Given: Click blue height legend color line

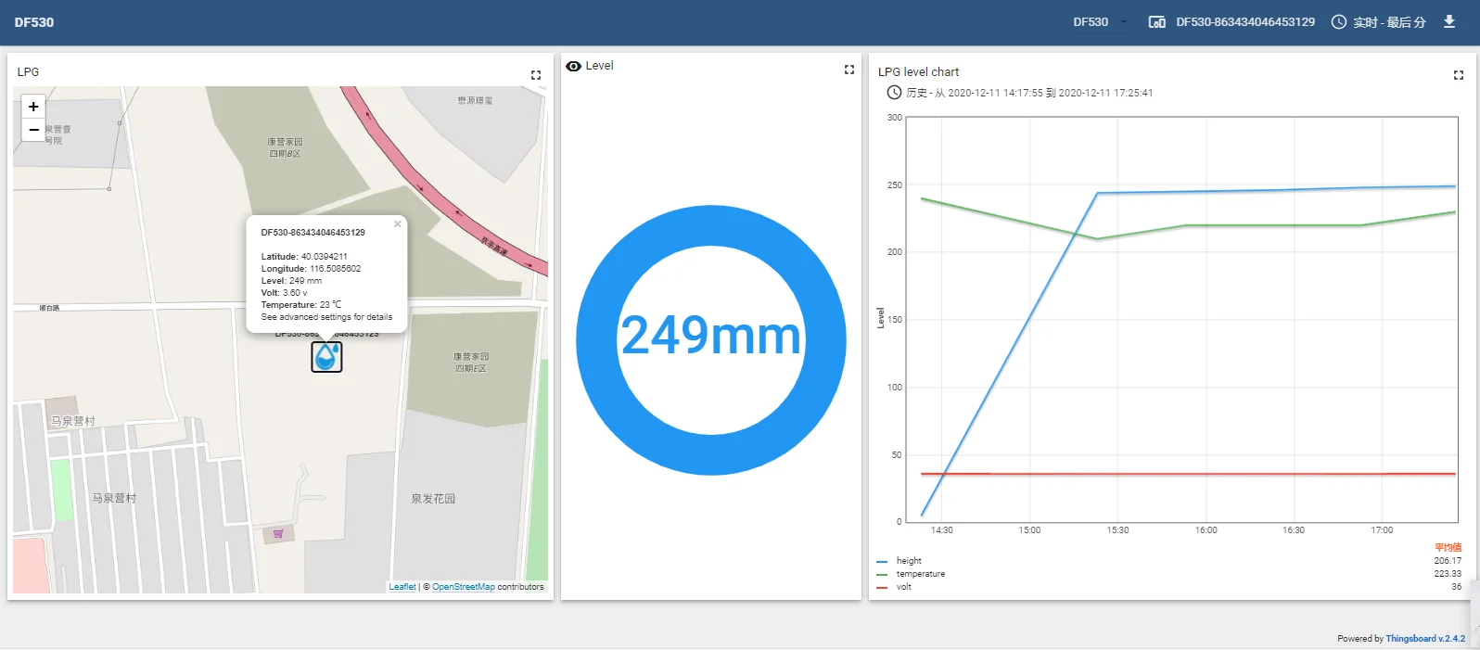Looking at the screenshot, I should click(x=882, y=561).
